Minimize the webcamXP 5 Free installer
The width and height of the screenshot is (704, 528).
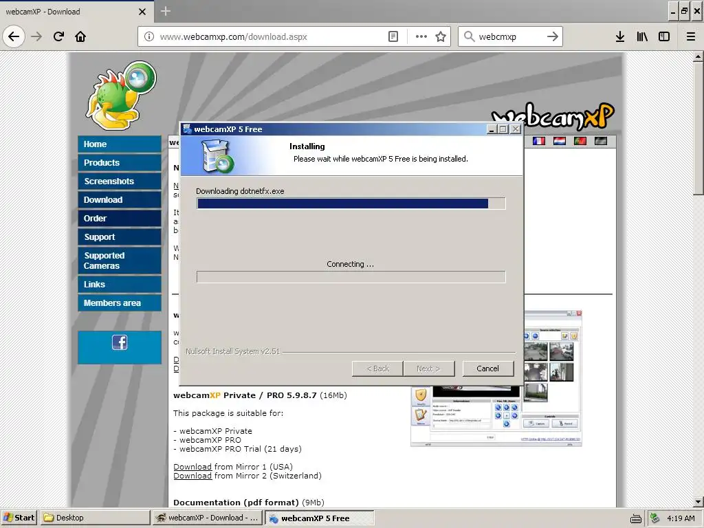(492, 129)
